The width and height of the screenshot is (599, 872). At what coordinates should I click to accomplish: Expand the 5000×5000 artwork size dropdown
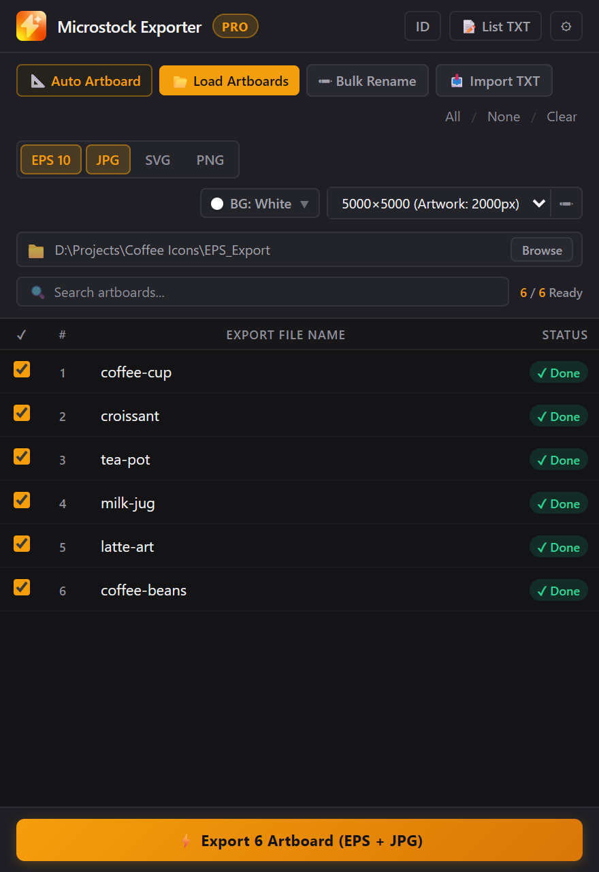coord(438,203)
